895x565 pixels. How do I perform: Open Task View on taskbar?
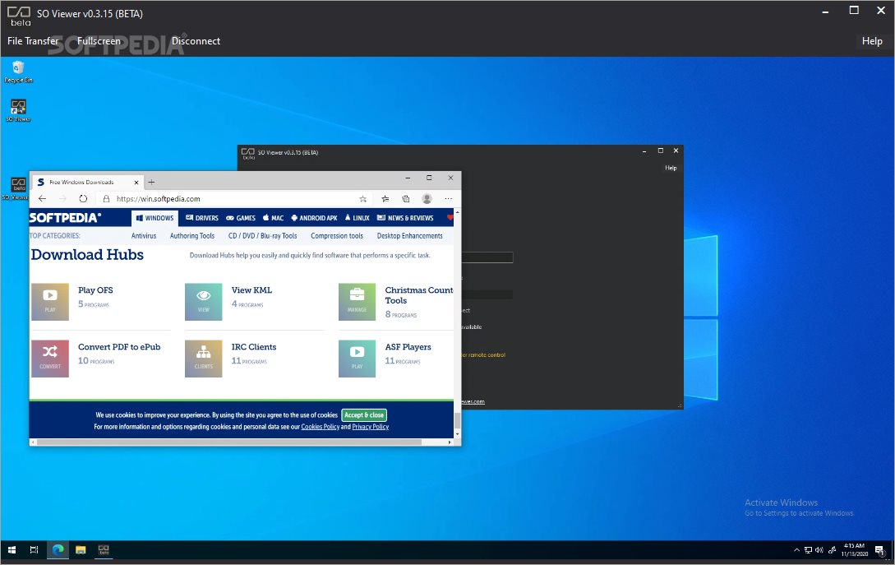click(x=35, y=550)
